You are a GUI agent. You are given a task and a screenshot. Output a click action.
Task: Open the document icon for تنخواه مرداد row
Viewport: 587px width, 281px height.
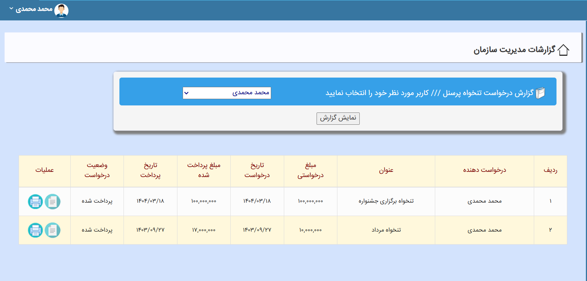pos(52,230)
